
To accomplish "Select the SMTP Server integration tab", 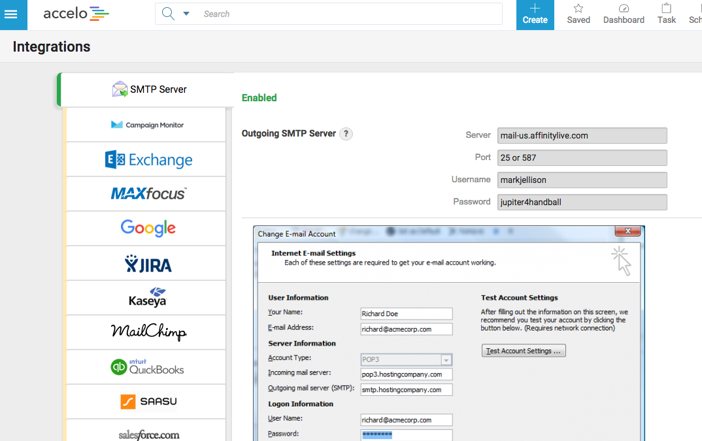I will [x=150, y=90].
